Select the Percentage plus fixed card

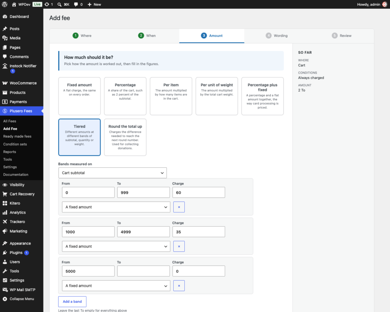pos(262,96)
